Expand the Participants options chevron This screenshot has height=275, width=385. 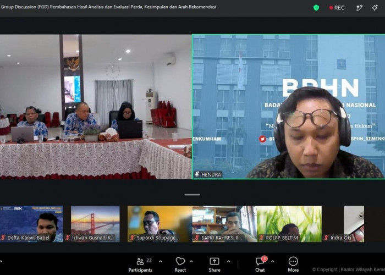[x=161, y=261]
